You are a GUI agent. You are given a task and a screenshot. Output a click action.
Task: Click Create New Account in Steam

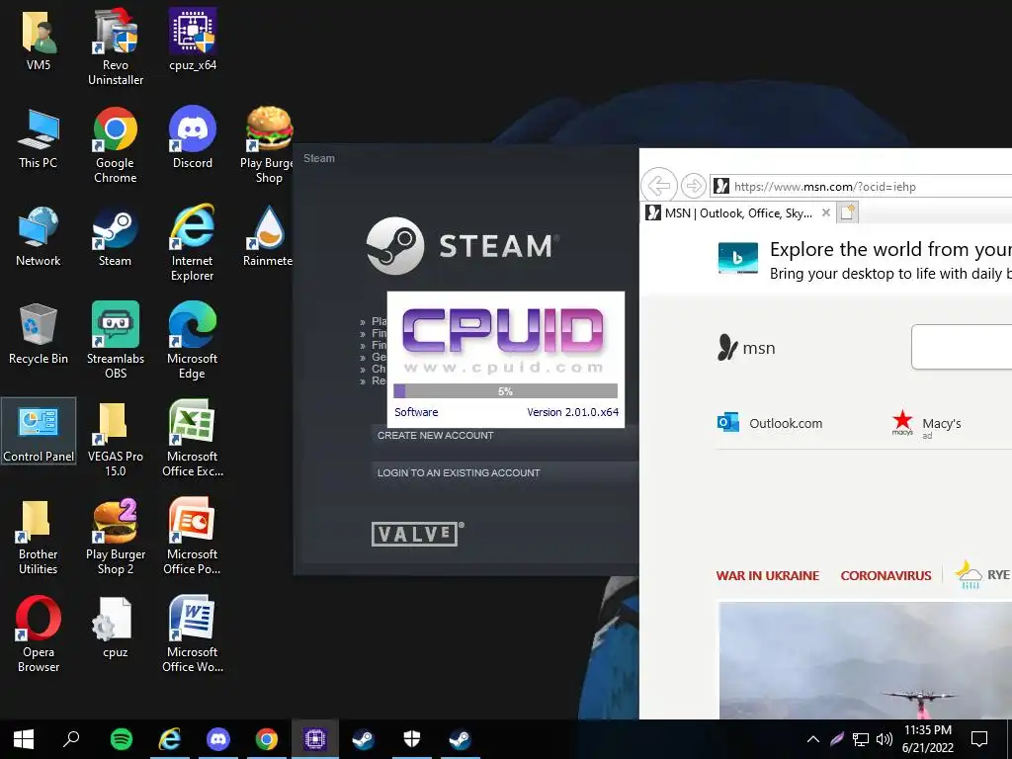click(x=505, y=436)
